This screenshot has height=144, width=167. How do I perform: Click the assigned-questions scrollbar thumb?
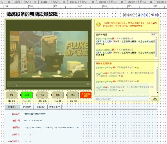(x=157, y=80)
